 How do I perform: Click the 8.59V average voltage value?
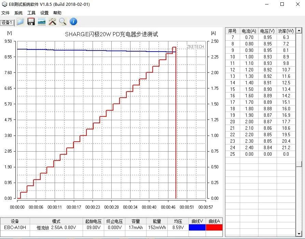pyautogui.click(x=178, y=227)
